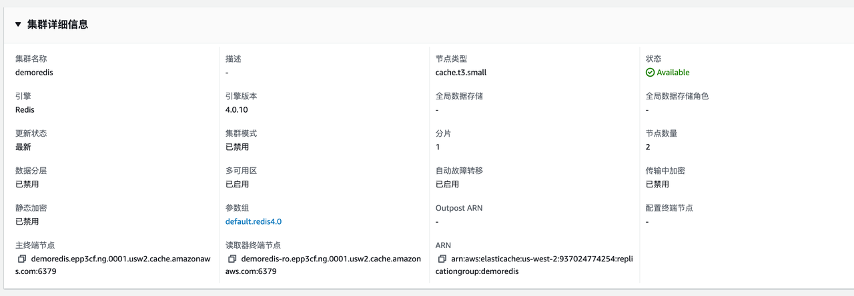Click the 节点数量 value 2
Image resolution: width=854 pixels, height=296 pixels.
point(648,147)
